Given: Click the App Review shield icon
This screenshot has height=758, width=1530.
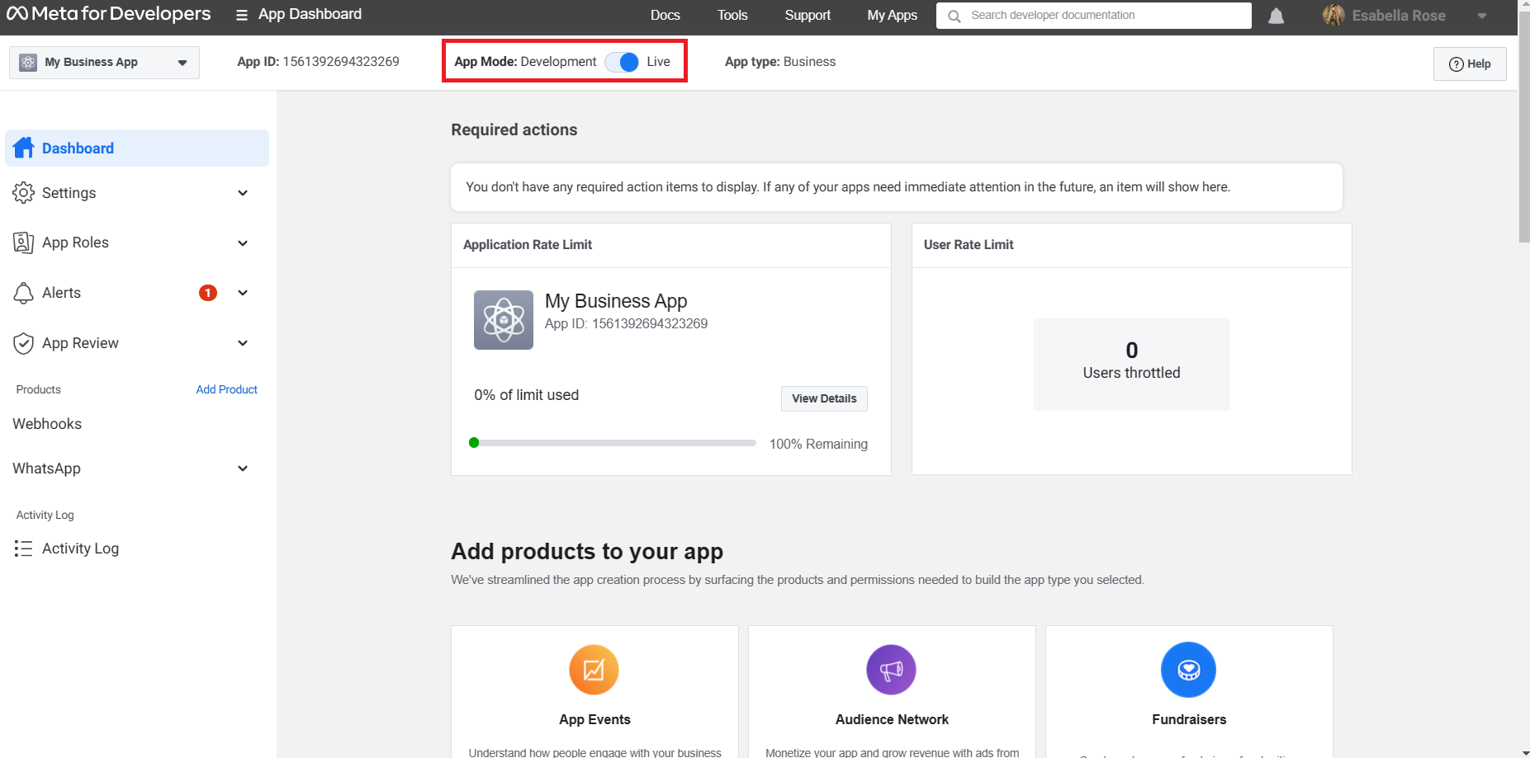Looking at the screenshot, I should (x=24, y=343).
